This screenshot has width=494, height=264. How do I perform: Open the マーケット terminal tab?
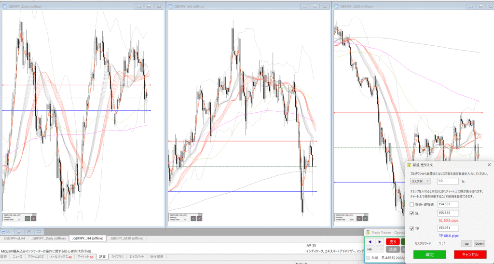pos(85,257)
